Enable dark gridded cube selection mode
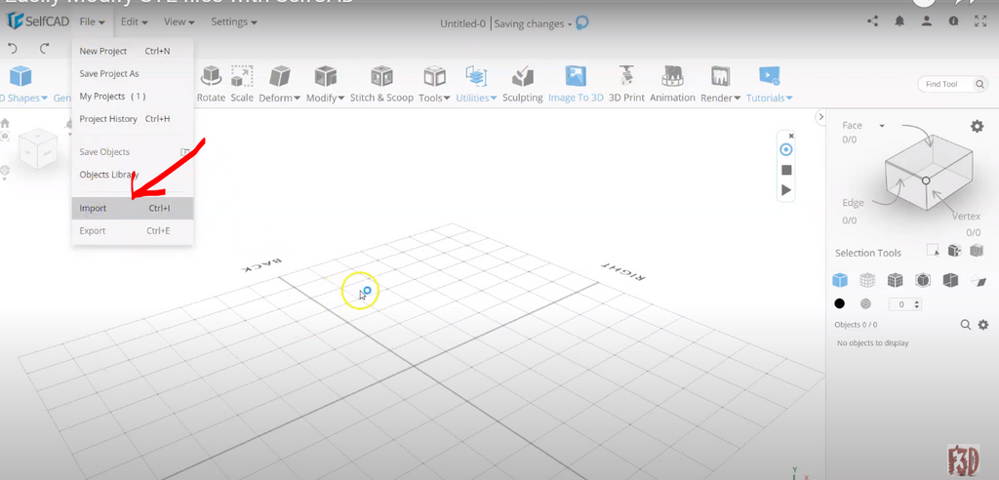The width and height of the screenshot is (999, 480). click(x=896, y=280)
